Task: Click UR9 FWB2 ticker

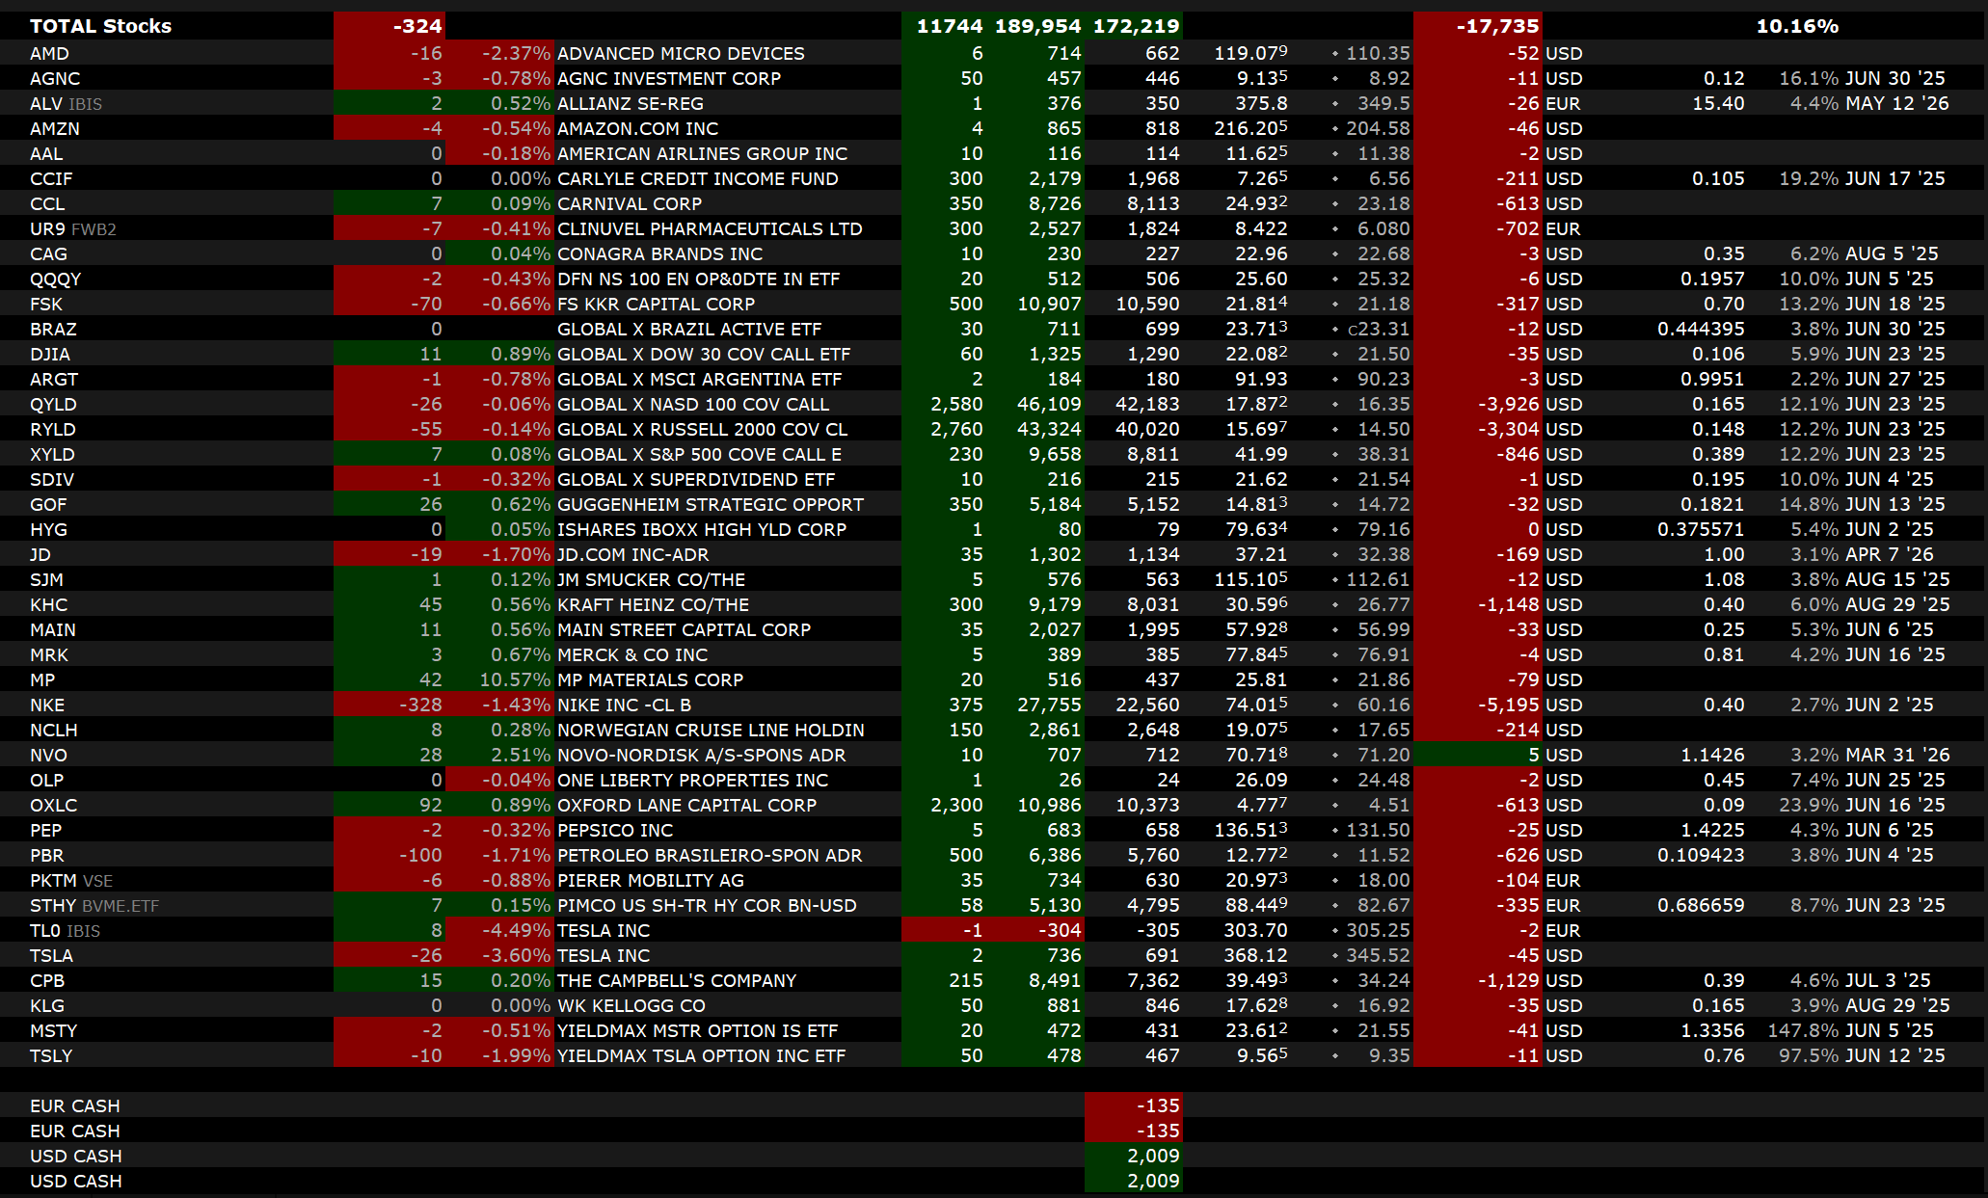Action: pyautogui.click(x=72, y=228)
